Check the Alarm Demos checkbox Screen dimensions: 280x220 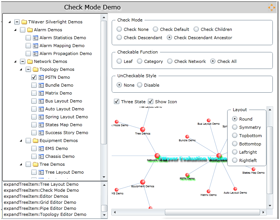(23, 30)
